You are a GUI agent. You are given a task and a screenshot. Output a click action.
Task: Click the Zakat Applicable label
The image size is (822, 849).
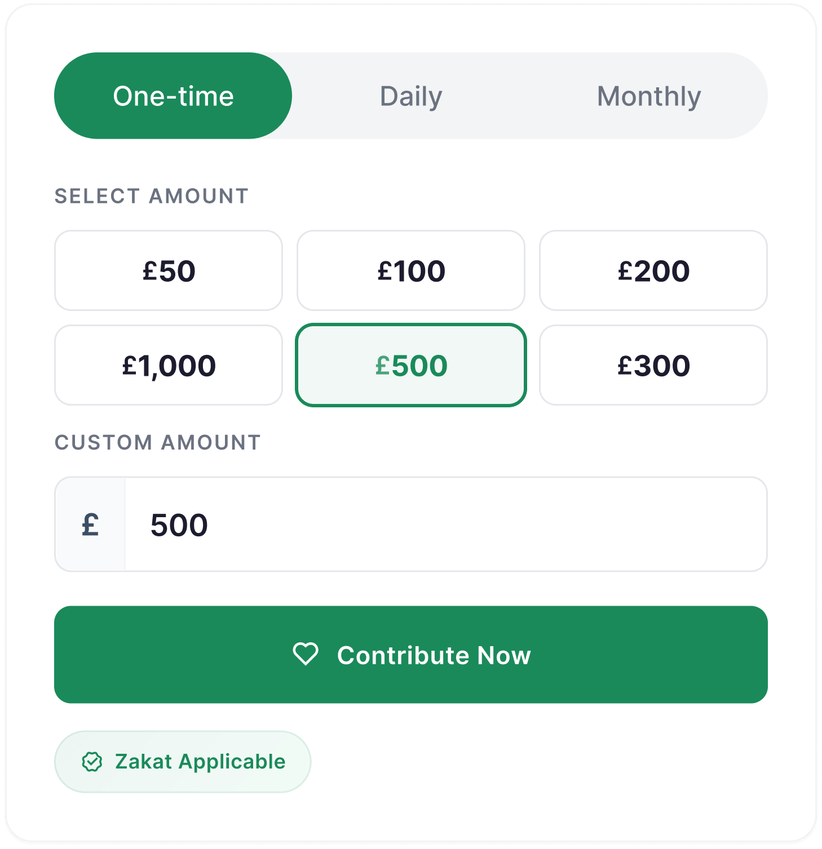click(x=200, y=761)
